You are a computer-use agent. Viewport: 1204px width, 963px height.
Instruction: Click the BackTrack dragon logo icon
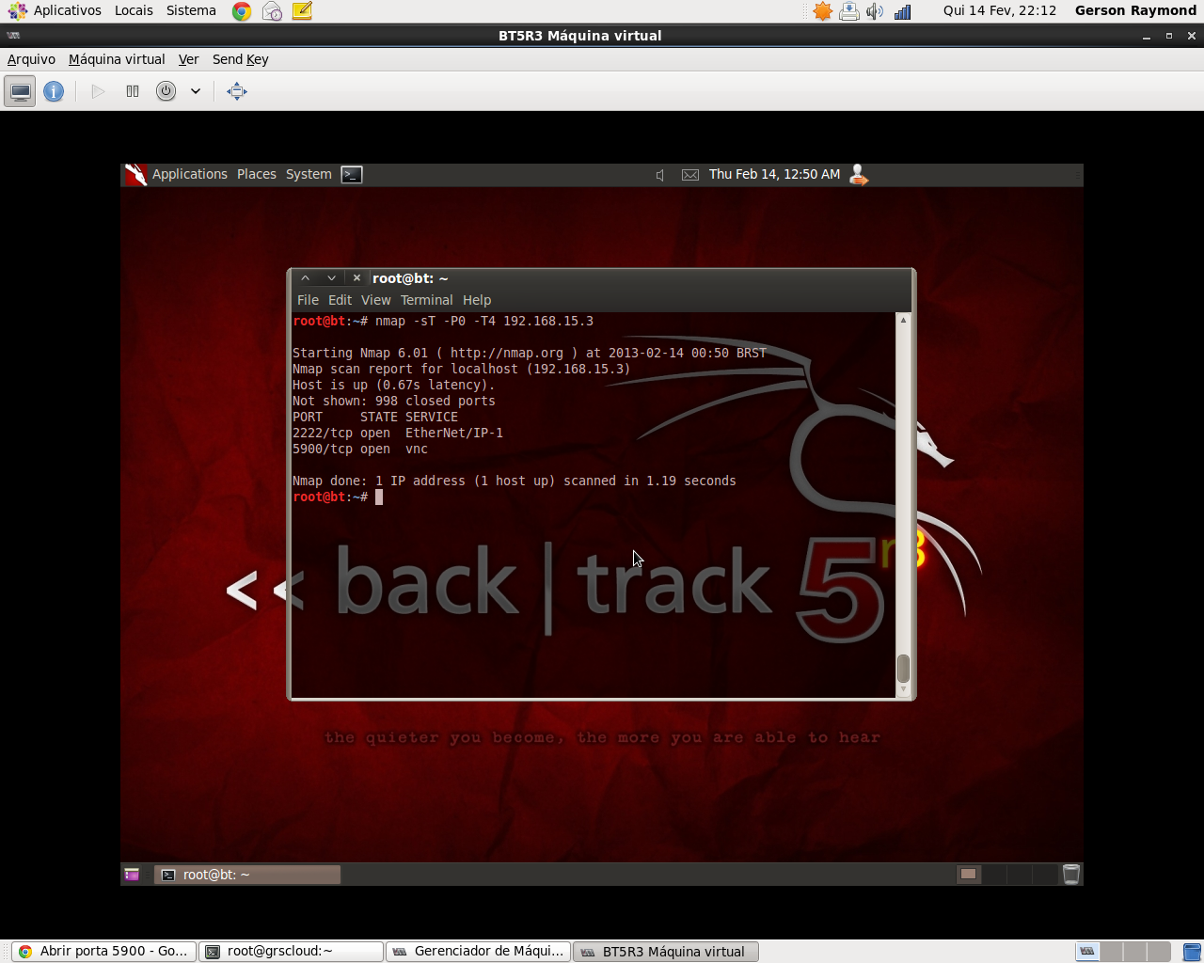[x=135, y=175]
